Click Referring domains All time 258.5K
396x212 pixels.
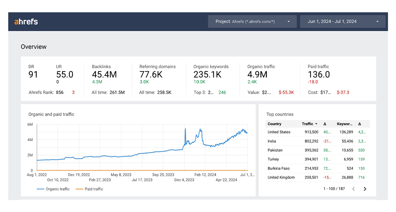(x=164, y=92)
